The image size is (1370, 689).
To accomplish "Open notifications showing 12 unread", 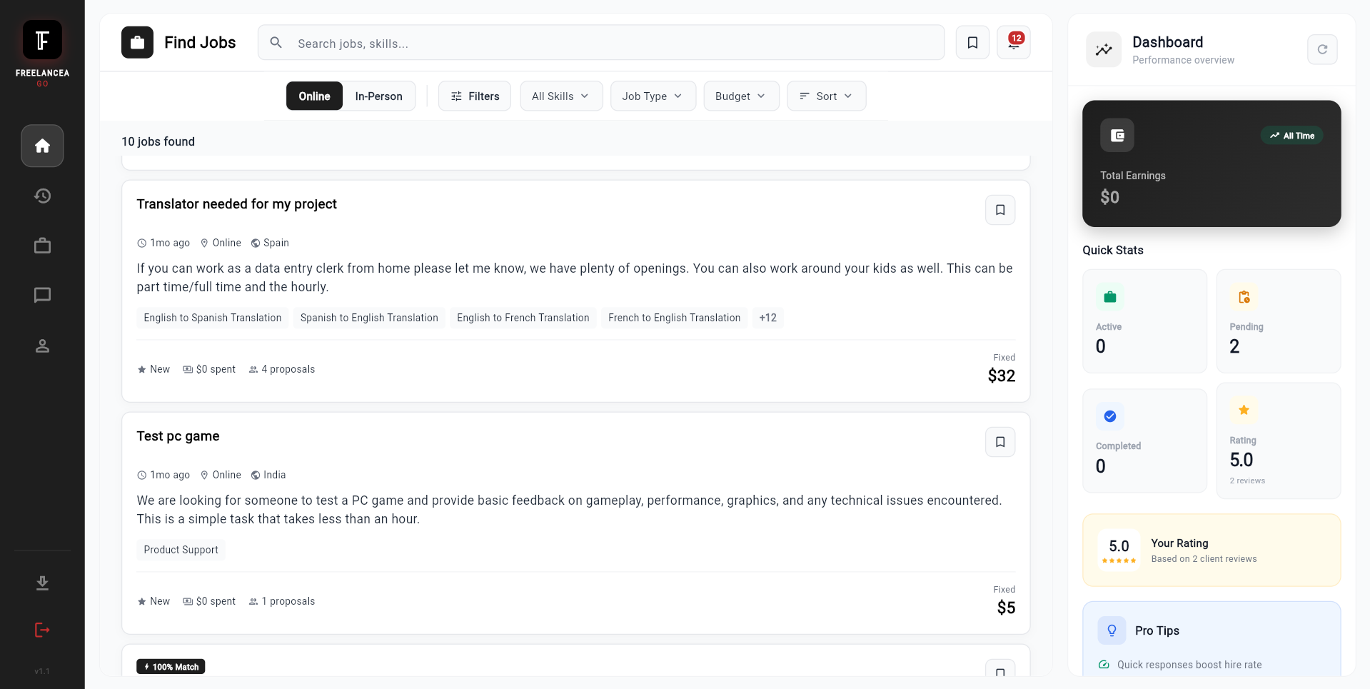I will pos(1013,42).
